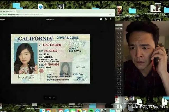Zoom out with the minus button
Image resolution: width=169 pixels, height=112 pixels.
[x=46, y=98]
